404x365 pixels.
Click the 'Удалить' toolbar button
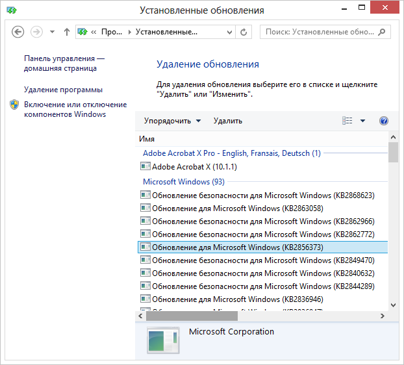pyautogui.click(x=228, y=121)
